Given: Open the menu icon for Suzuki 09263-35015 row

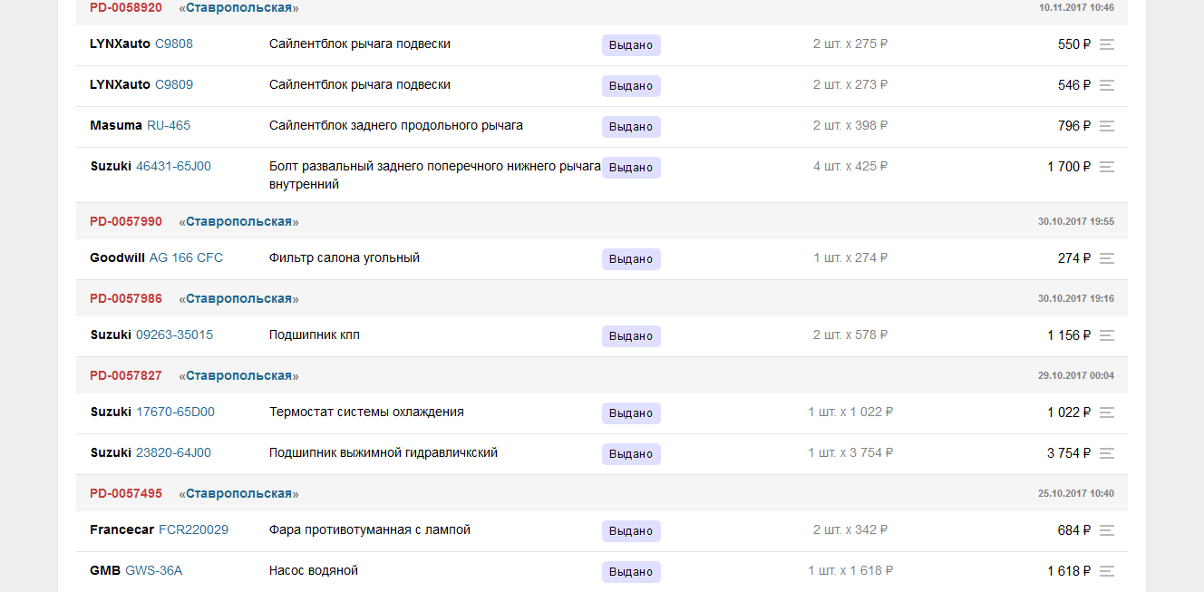Looking at the screenshot, I should pos(1106,335).
